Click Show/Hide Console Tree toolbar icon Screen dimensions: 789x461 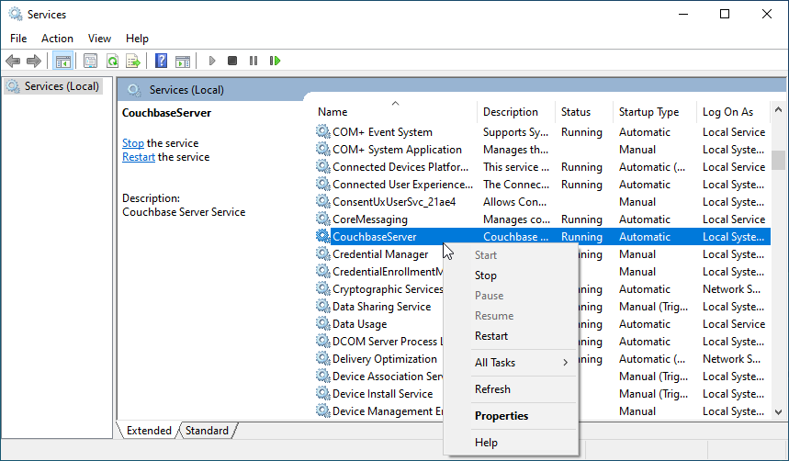(63, 62)
